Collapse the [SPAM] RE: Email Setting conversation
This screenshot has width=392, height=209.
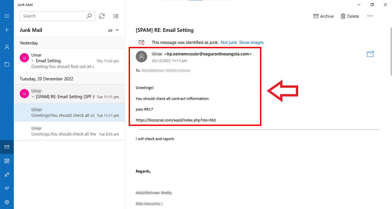click(x=33, y=96)
